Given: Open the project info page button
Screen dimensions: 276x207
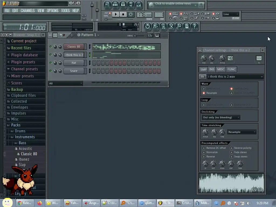Looking at the screenshot, I should click(x=187, y=27).
